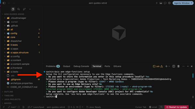Click the plus icon in title bar
The height and width of the screenshot is (109, 195).
[157, 3]
